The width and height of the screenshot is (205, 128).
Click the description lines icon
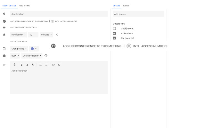tap(4, 65)
